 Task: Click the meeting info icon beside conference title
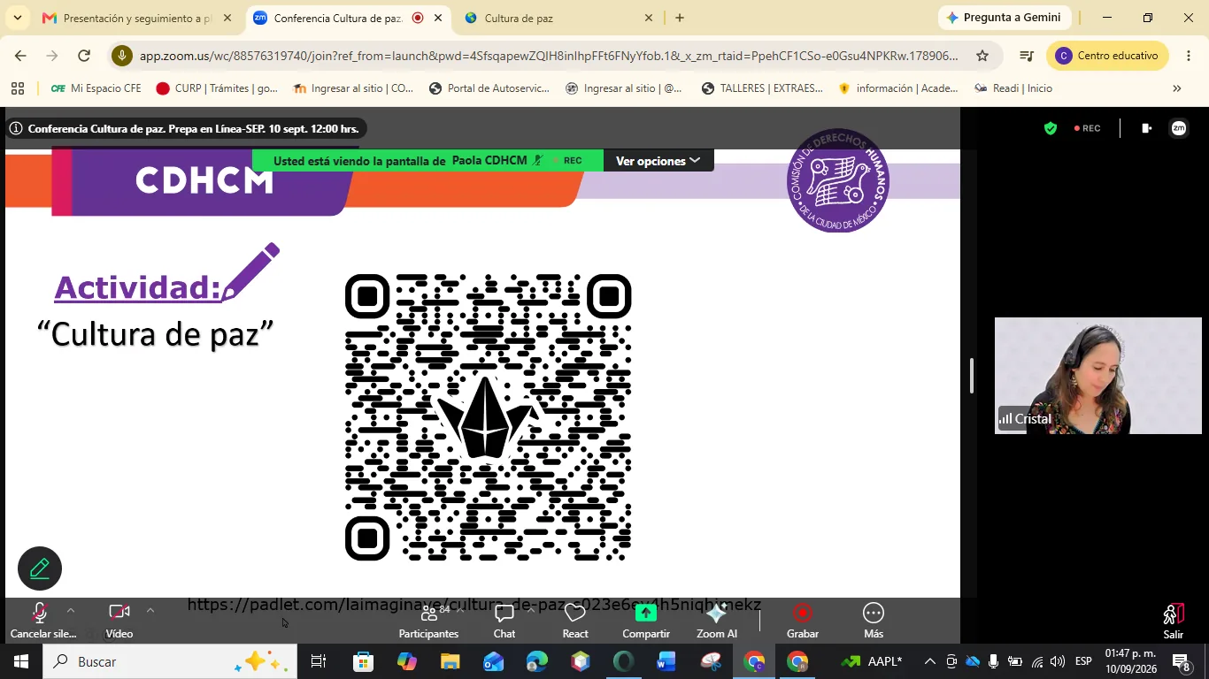click(x=16, y=129)
